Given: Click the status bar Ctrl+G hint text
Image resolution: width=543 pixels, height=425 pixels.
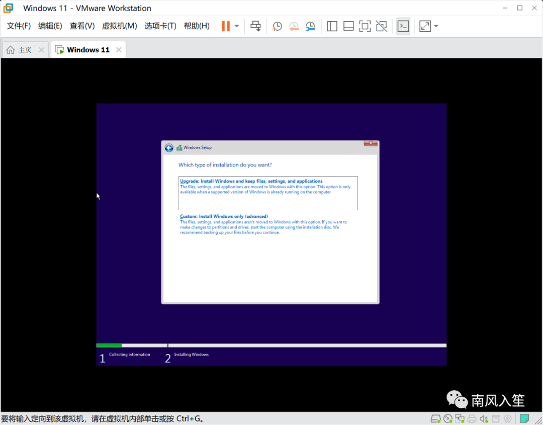Looking at the screenshot, I should point(103,419).
